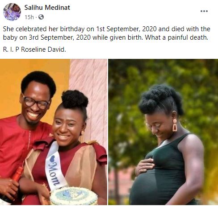Click the orange earring in right photo
The width and height of the screenshot is (218, 206).
coord(175,125)
